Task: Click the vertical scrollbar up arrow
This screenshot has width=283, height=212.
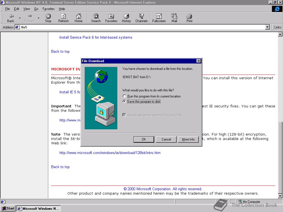Action: tap(280, 34)
